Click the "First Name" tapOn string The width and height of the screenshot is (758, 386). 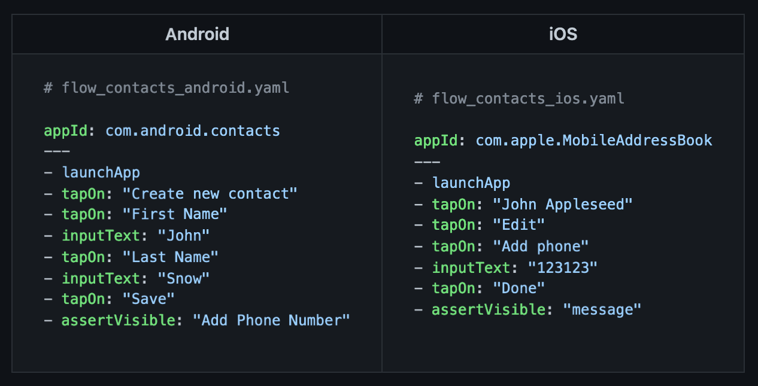tap(175, 214)
